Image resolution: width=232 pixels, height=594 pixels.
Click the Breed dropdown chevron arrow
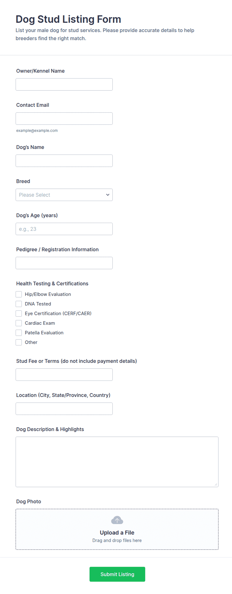tap(108, 195)
